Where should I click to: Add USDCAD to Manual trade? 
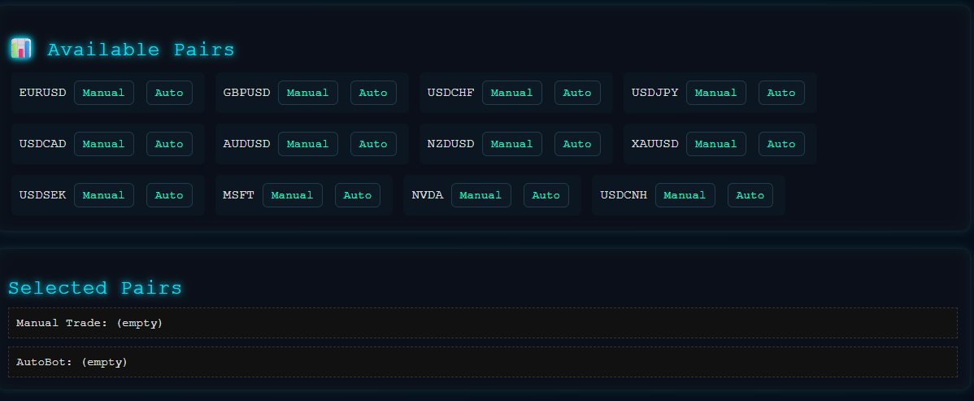pos(104,144)
